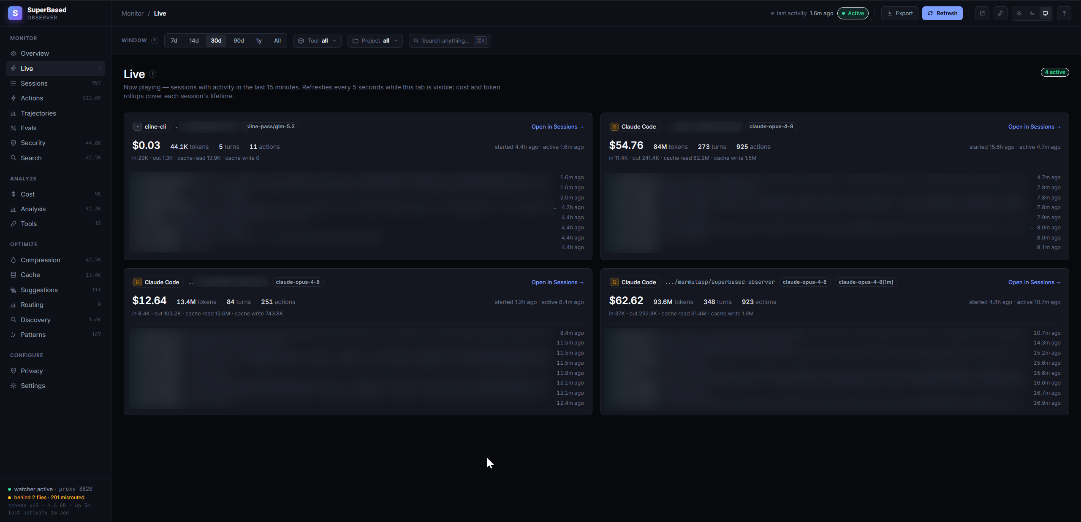This screenshot has width=1081, height=522.
Task: Open in Sessions for cline-cli card
Action: [557, 127]
